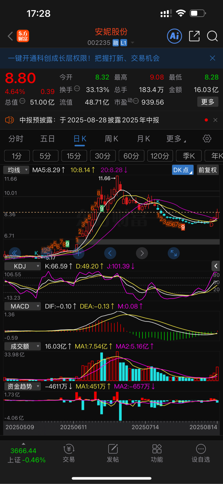
Task: Move chart cursor left one bar
Action: pyautogui.click(x=110, y=253)
